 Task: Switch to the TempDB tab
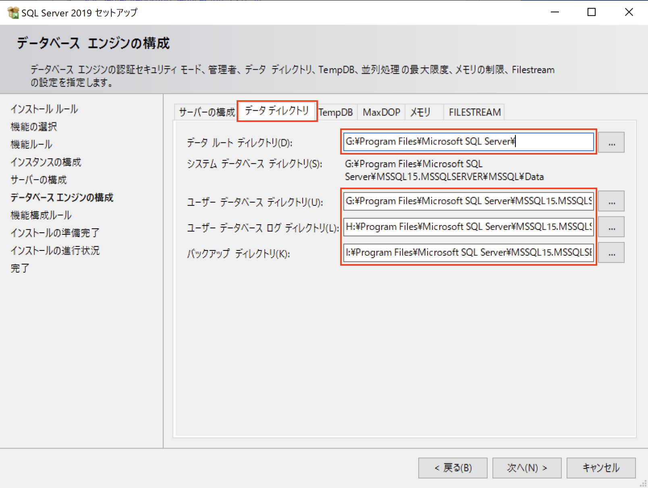pyautogui.click(x=336, y=112)
